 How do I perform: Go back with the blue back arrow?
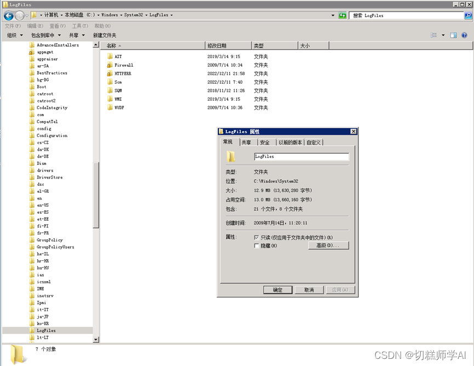(x=8, y=15)
